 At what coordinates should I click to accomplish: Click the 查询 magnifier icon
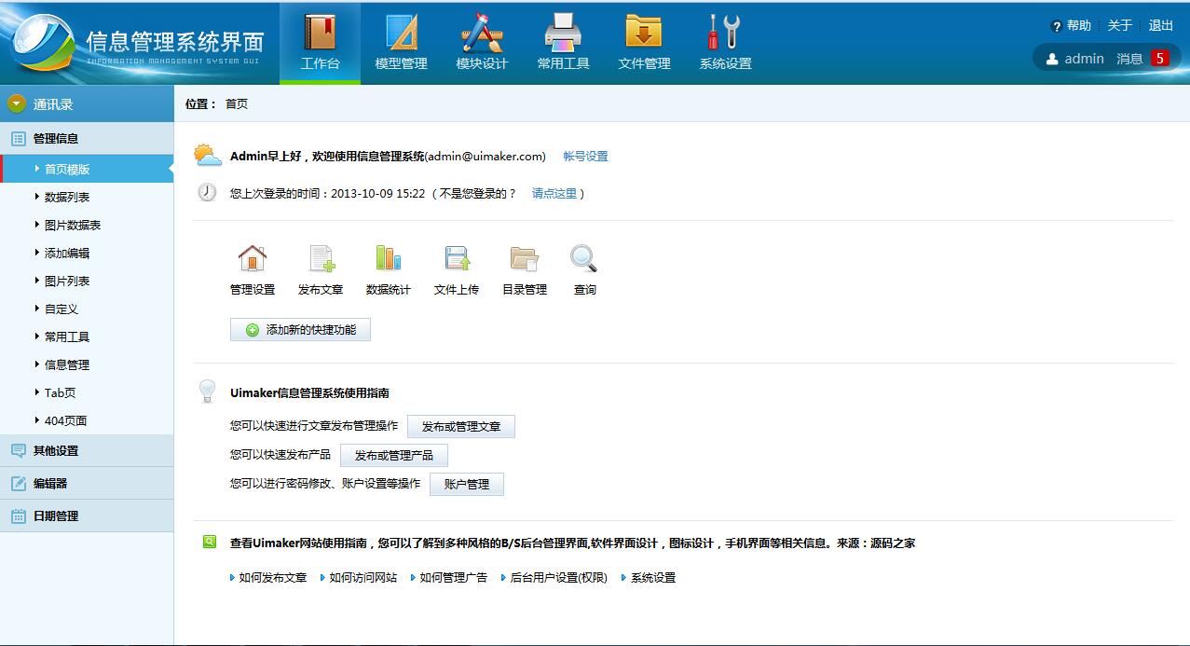tap(584, 258)
